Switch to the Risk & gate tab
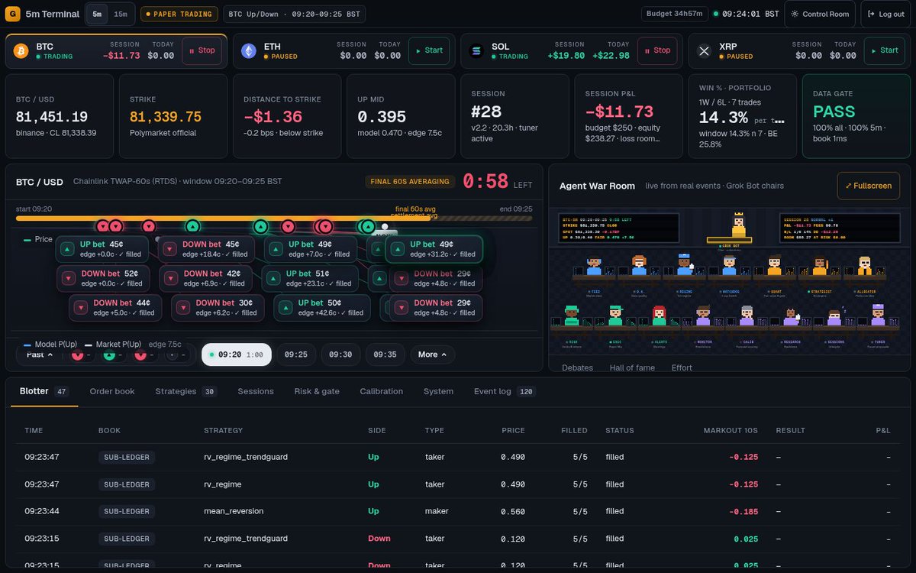 tap(317, 391)
